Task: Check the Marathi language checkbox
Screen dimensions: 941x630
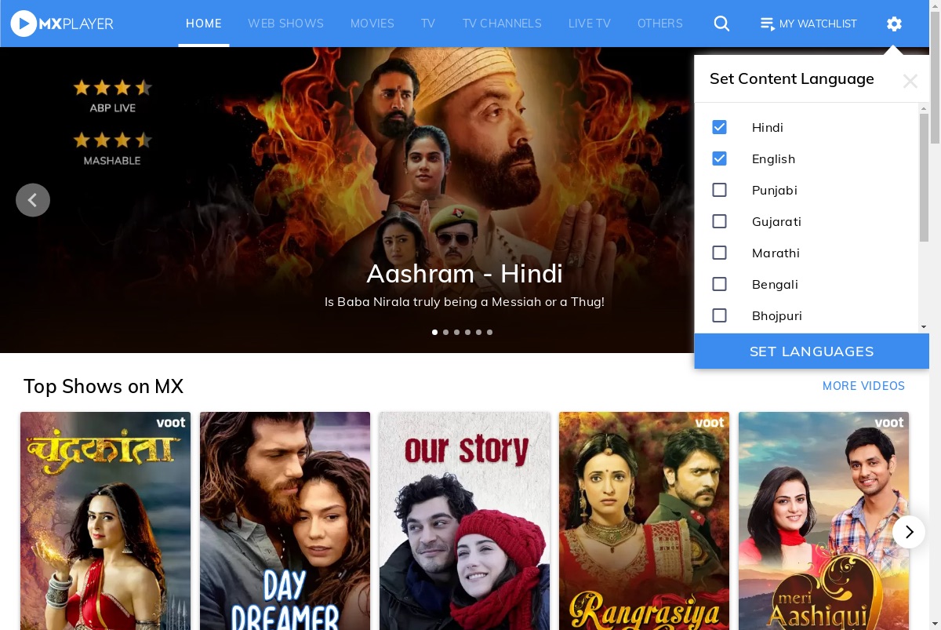Action: [719, 253]
